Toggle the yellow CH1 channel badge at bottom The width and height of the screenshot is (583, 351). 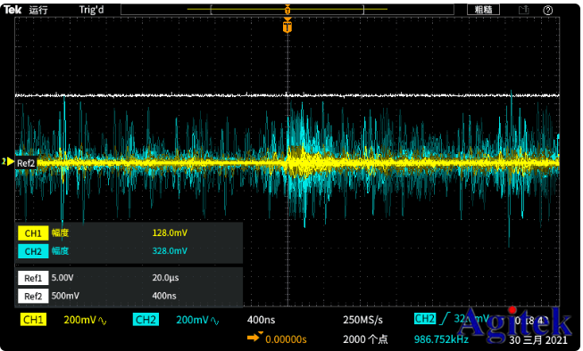(33, 320)
